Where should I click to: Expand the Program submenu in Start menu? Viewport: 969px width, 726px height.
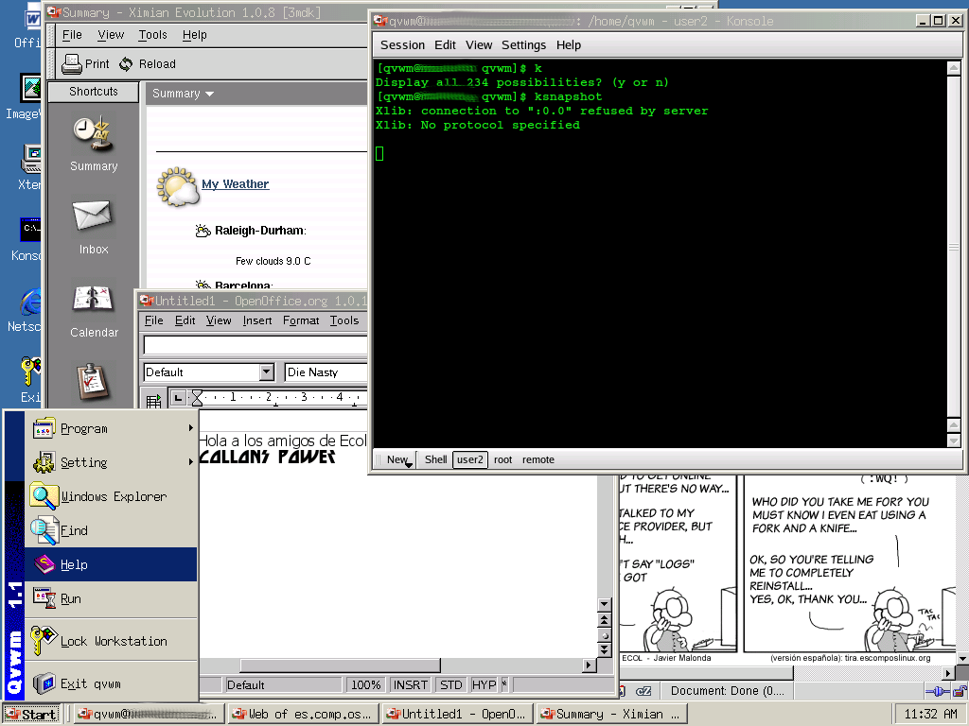112,428
